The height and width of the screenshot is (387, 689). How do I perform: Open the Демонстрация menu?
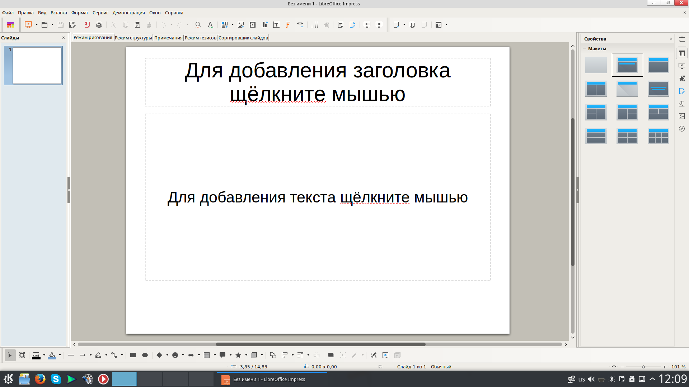(128, 13)
